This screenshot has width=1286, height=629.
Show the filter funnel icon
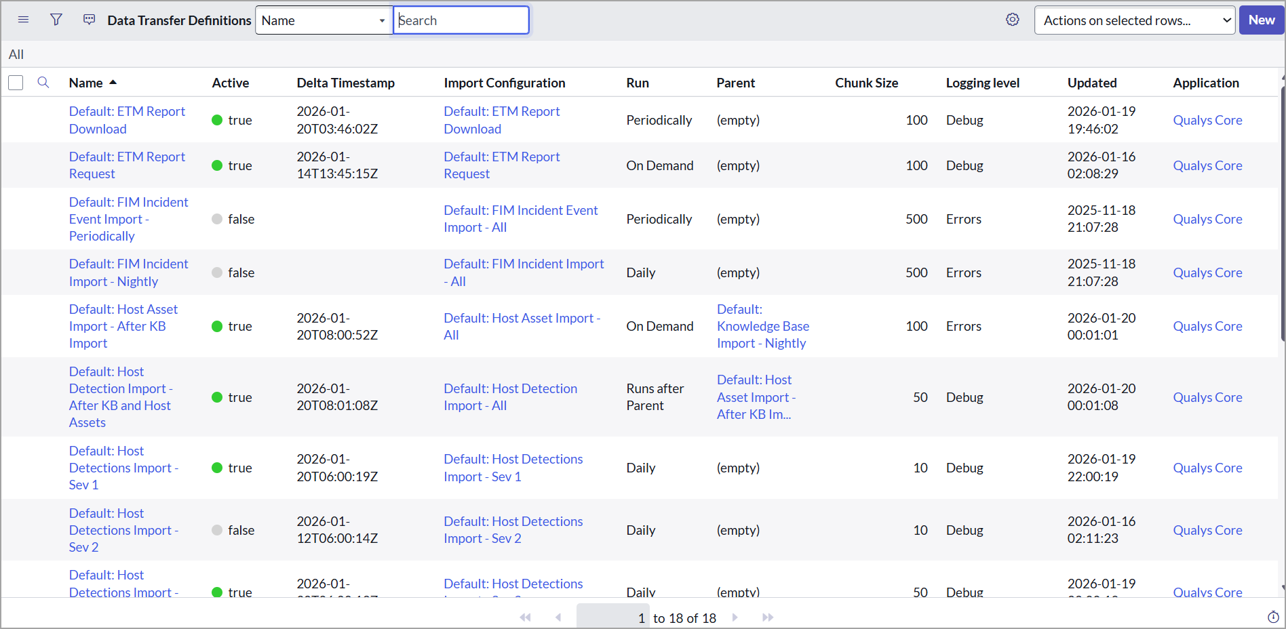[x=56, y=20]
